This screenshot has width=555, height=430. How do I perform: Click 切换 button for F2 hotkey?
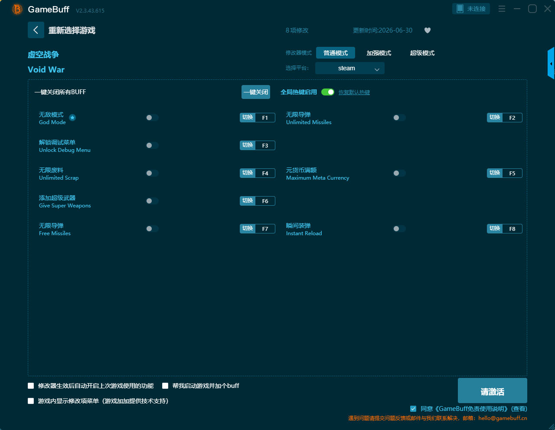(x=495, y=118)
